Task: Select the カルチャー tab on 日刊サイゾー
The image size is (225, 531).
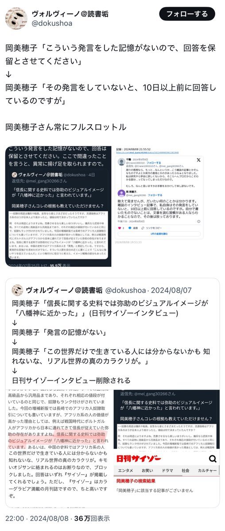Action: (207, 470)
